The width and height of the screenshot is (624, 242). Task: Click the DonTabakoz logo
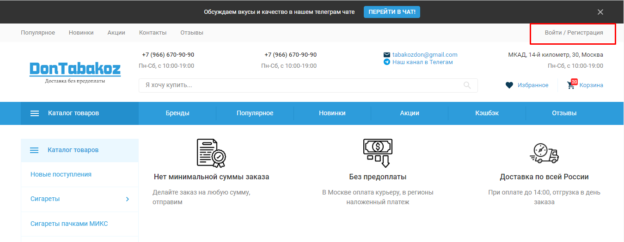pyautogui.click(x=75, y=72)
